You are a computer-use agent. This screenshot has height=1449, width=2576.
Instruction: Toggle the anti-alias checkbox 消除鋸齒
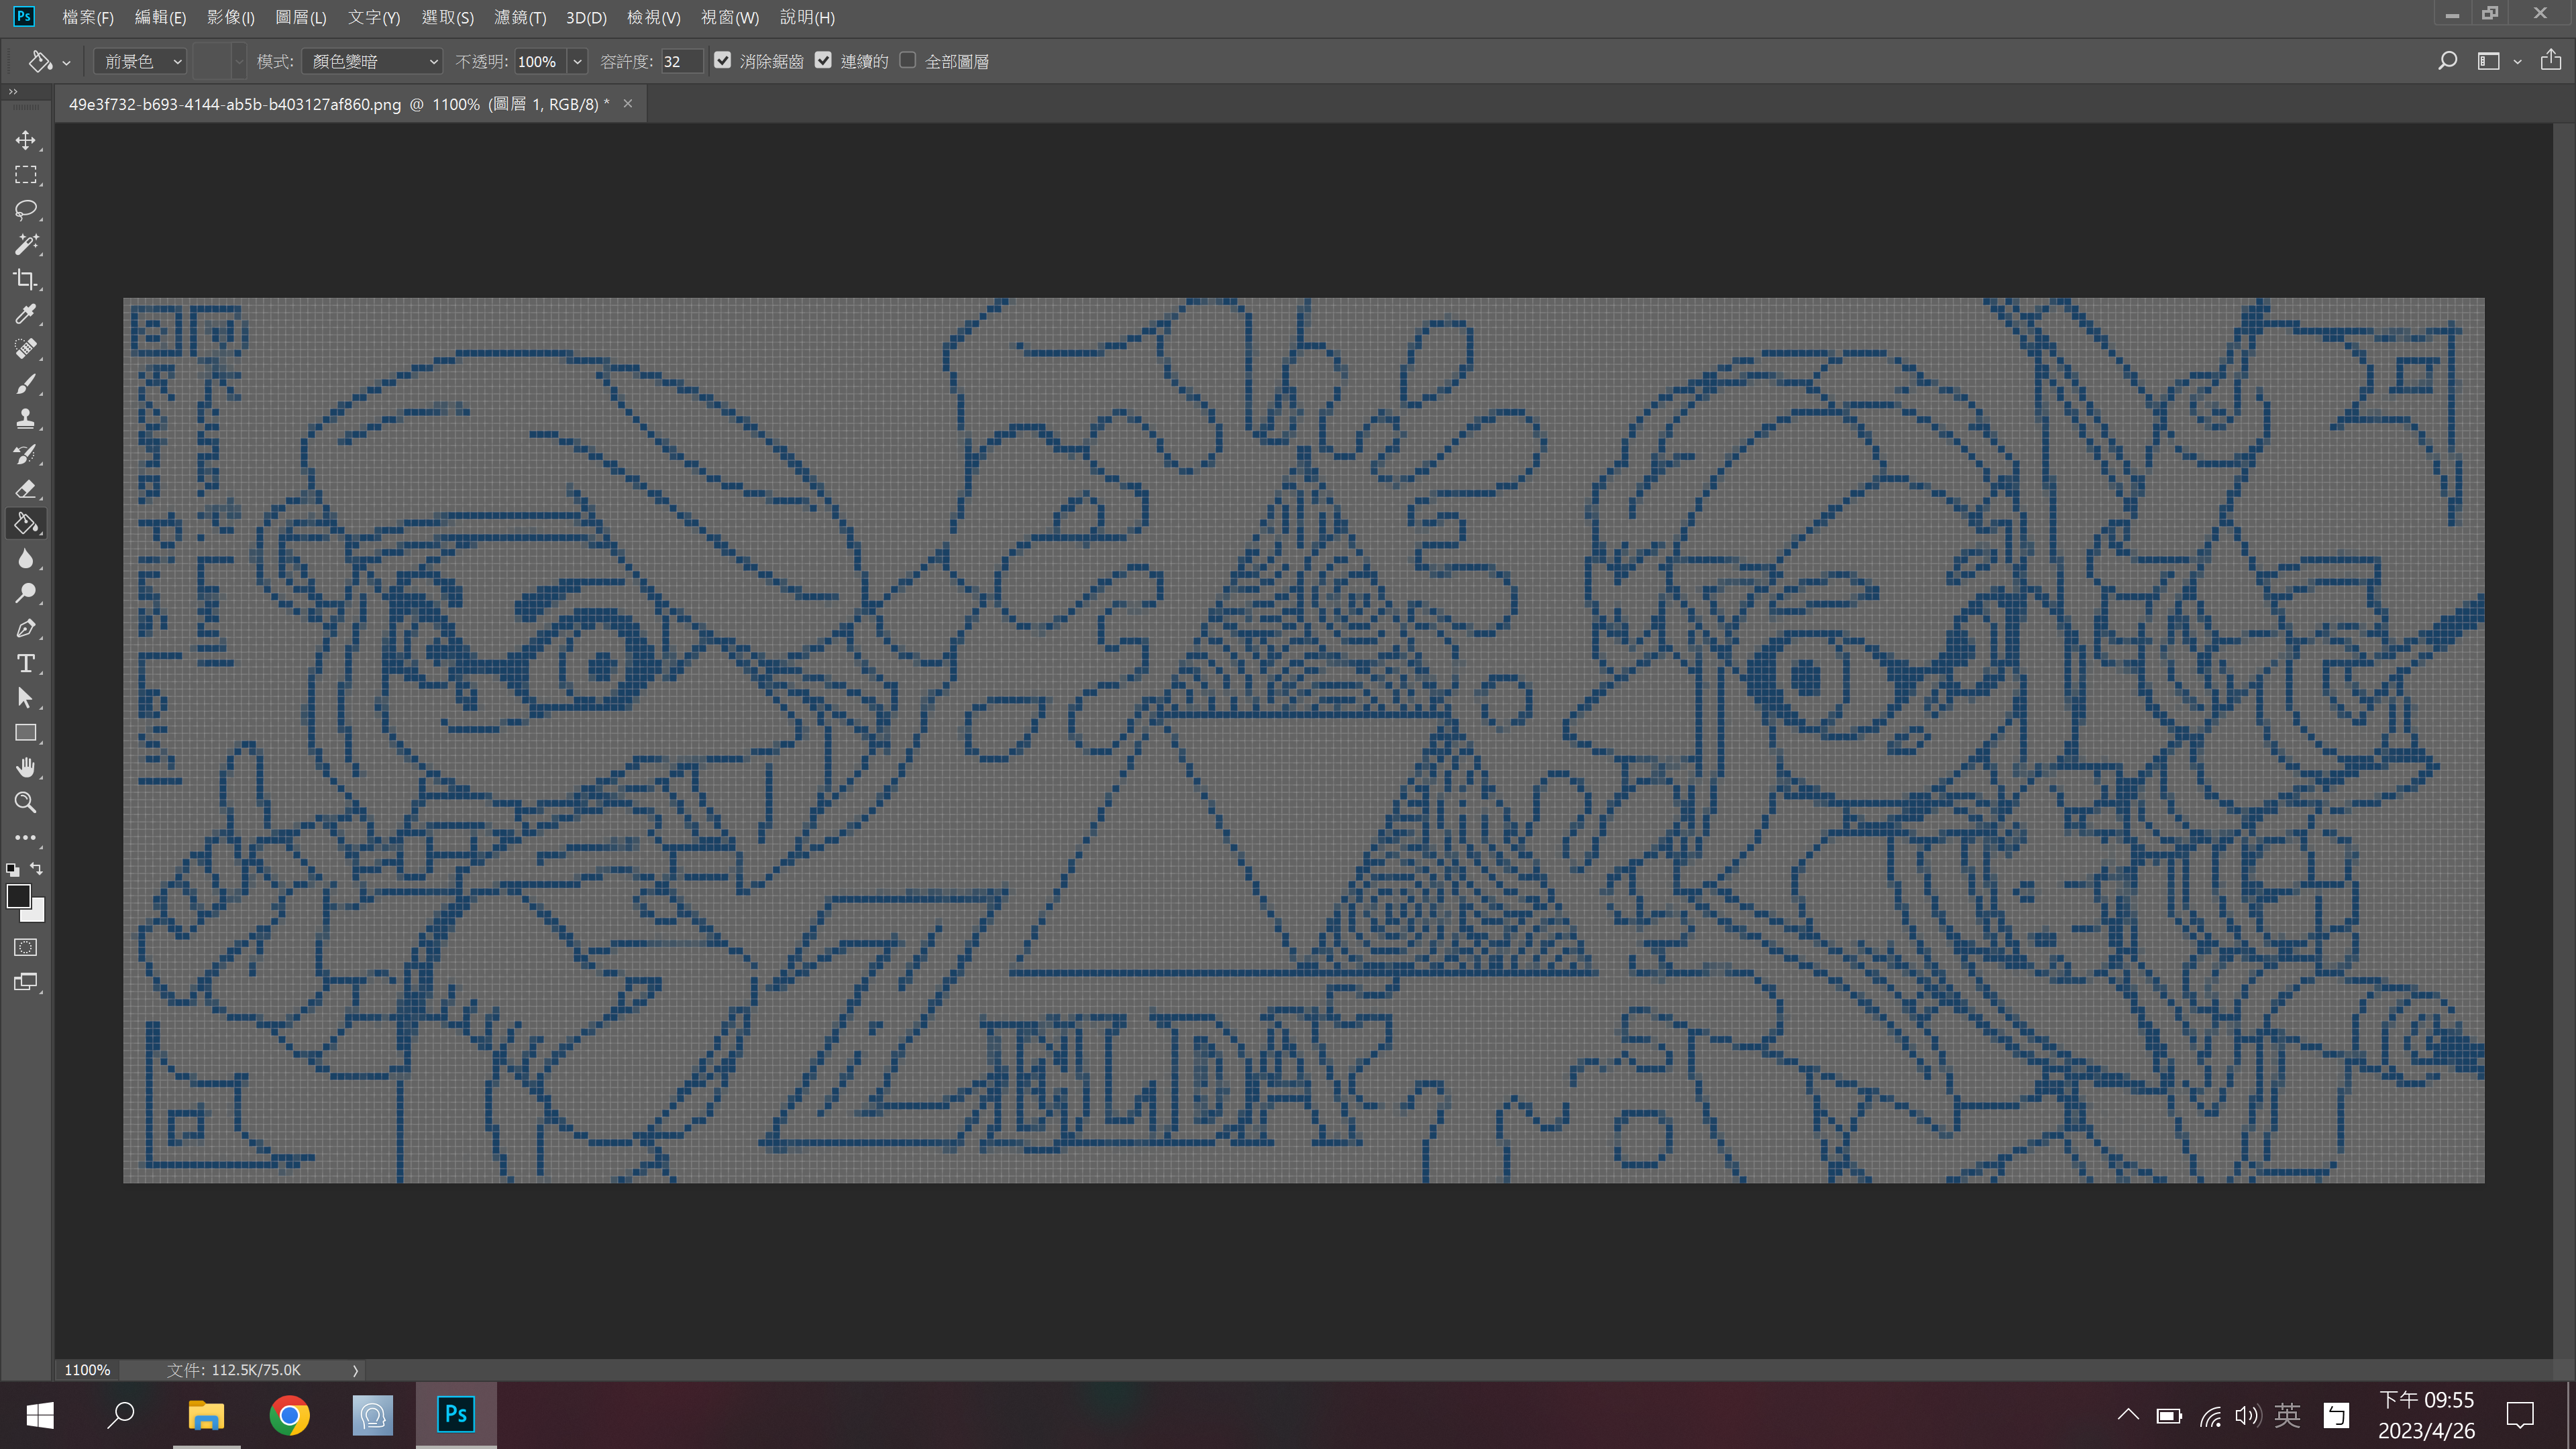click(722, 60)
